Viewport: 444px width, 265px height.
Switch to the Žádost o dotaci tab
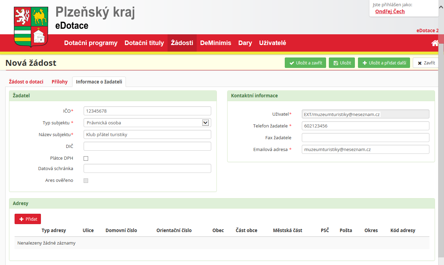[26, 82]
